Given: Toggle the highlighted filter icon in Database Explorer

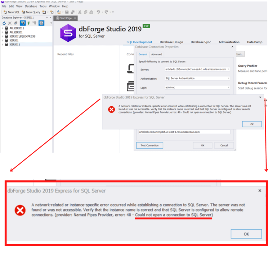Looking at the screenshot, I should (42, 23).
